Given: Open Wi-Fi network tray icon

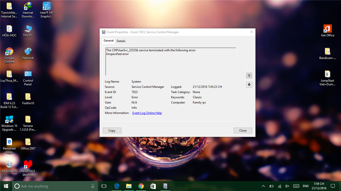Looking at the screenshot, I should coord(279,186).
